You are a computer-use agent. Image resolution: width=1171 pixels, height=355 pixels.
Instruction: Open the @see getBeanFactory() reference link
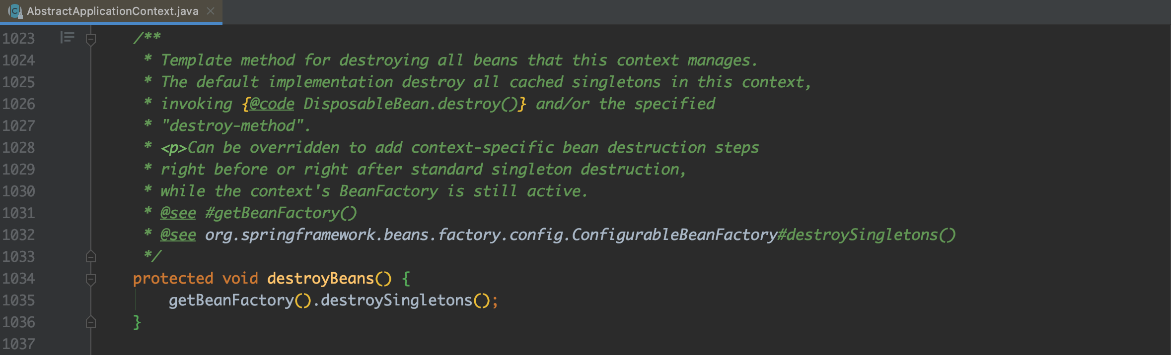point(177,213)
